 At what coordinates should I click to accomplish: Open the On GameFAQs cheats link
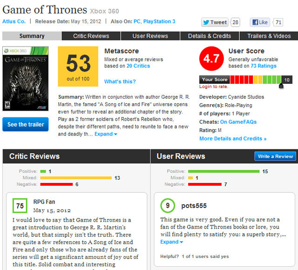[238, 122]
